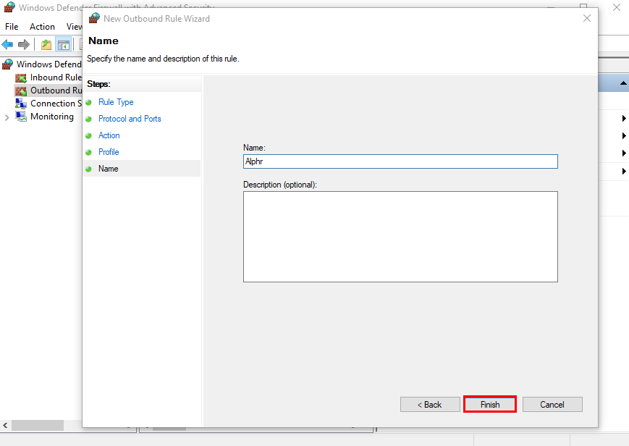Click the Back button in the wizard
Screen dimensions: 629x446
tap(430, 404)
